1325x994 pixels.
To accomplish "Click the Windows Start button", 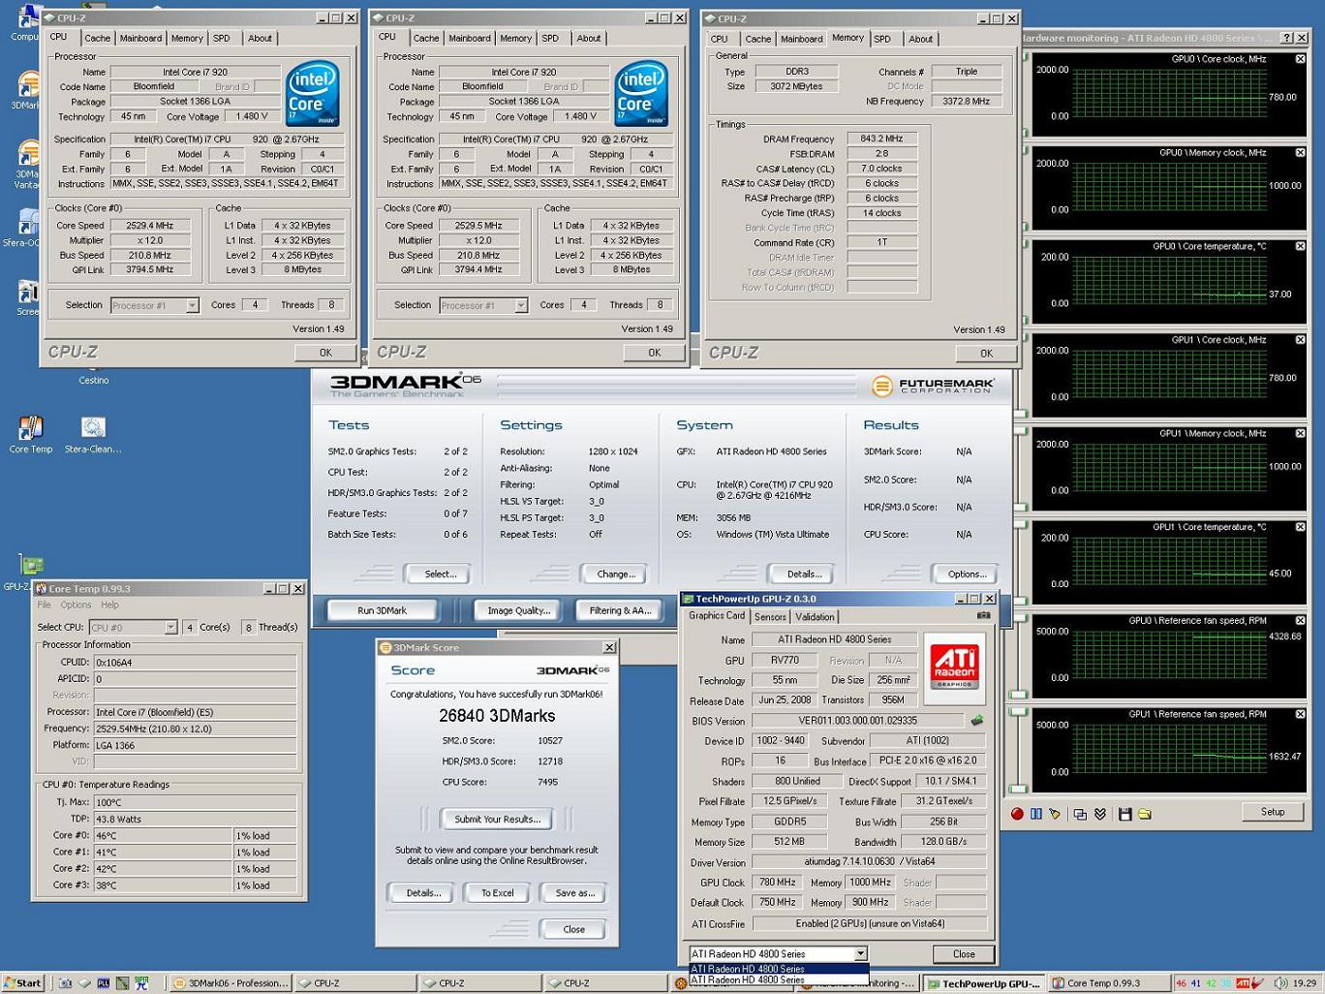I will [22, 983].
